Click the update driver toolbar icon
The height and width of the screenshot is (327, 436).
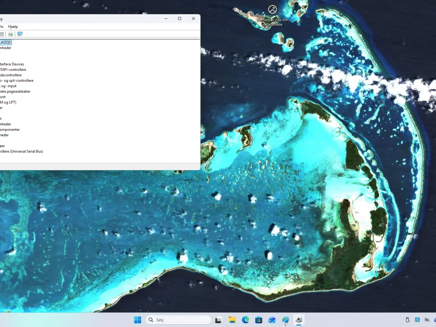point(11,34)
